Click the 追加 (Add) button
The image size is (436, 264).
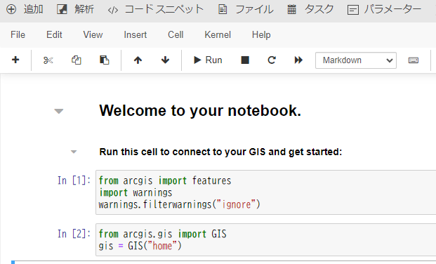[x=25, y=9]
